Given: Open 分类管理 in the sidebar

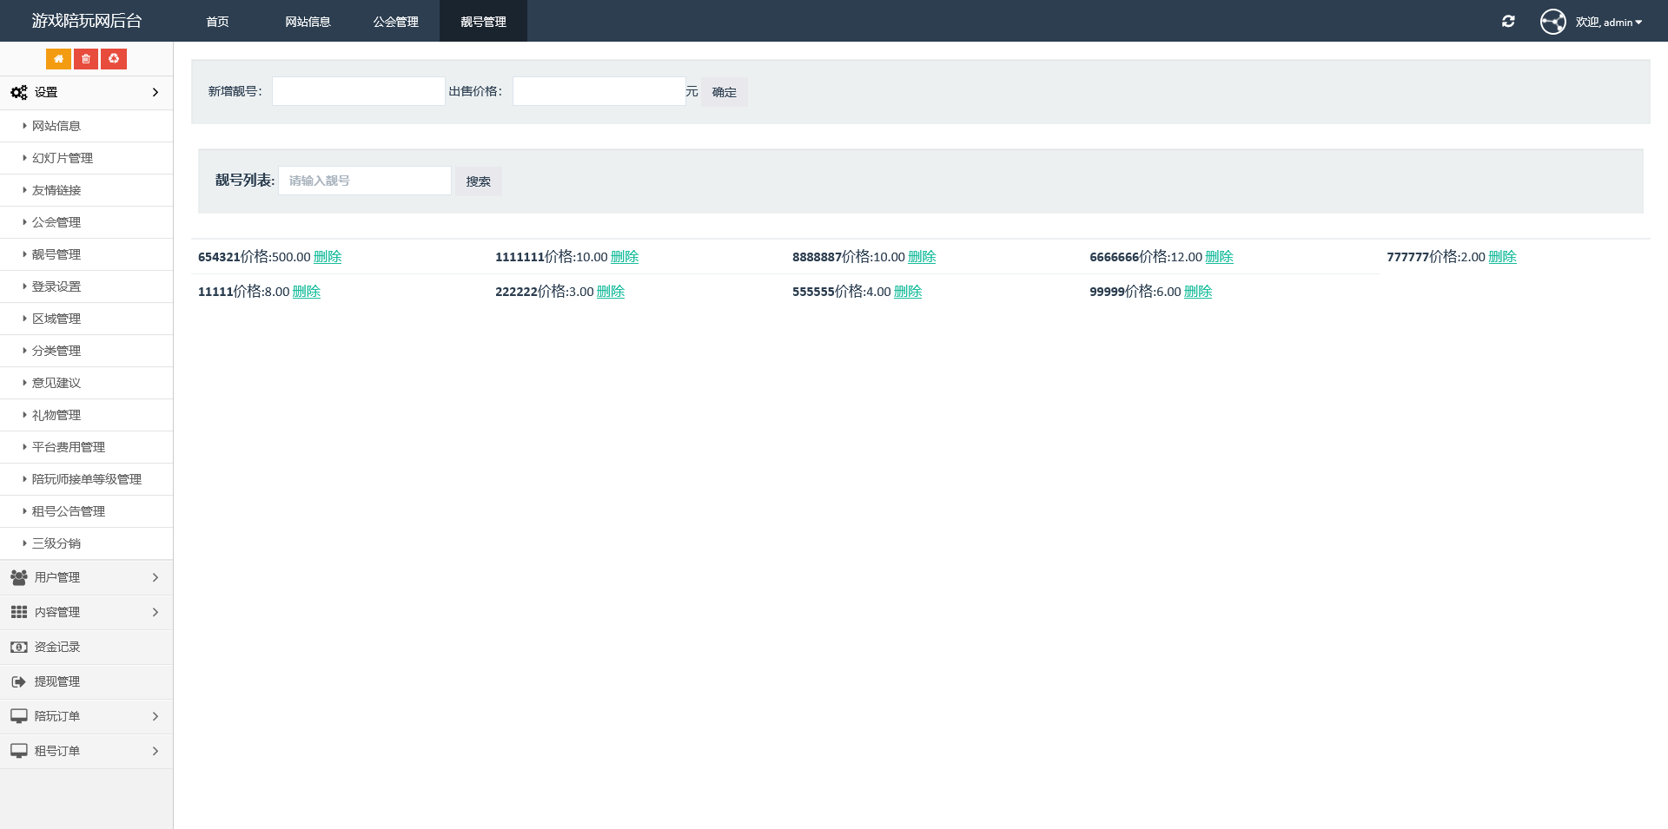Looking at the screenshot, I should tap(87, 351).
